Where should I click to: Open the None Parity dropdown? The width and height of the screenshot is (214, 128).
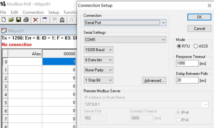coord(98,70)
